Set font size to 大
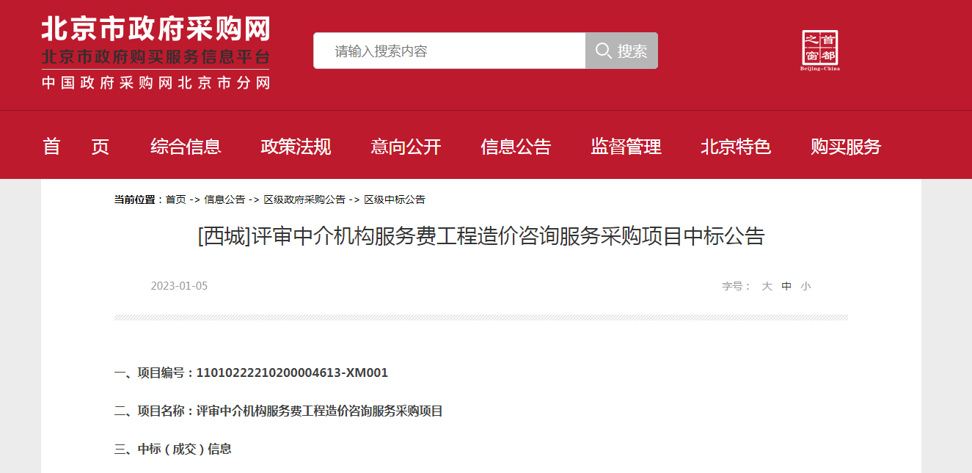This screenshot has width=972, height=473. [767, 286]
